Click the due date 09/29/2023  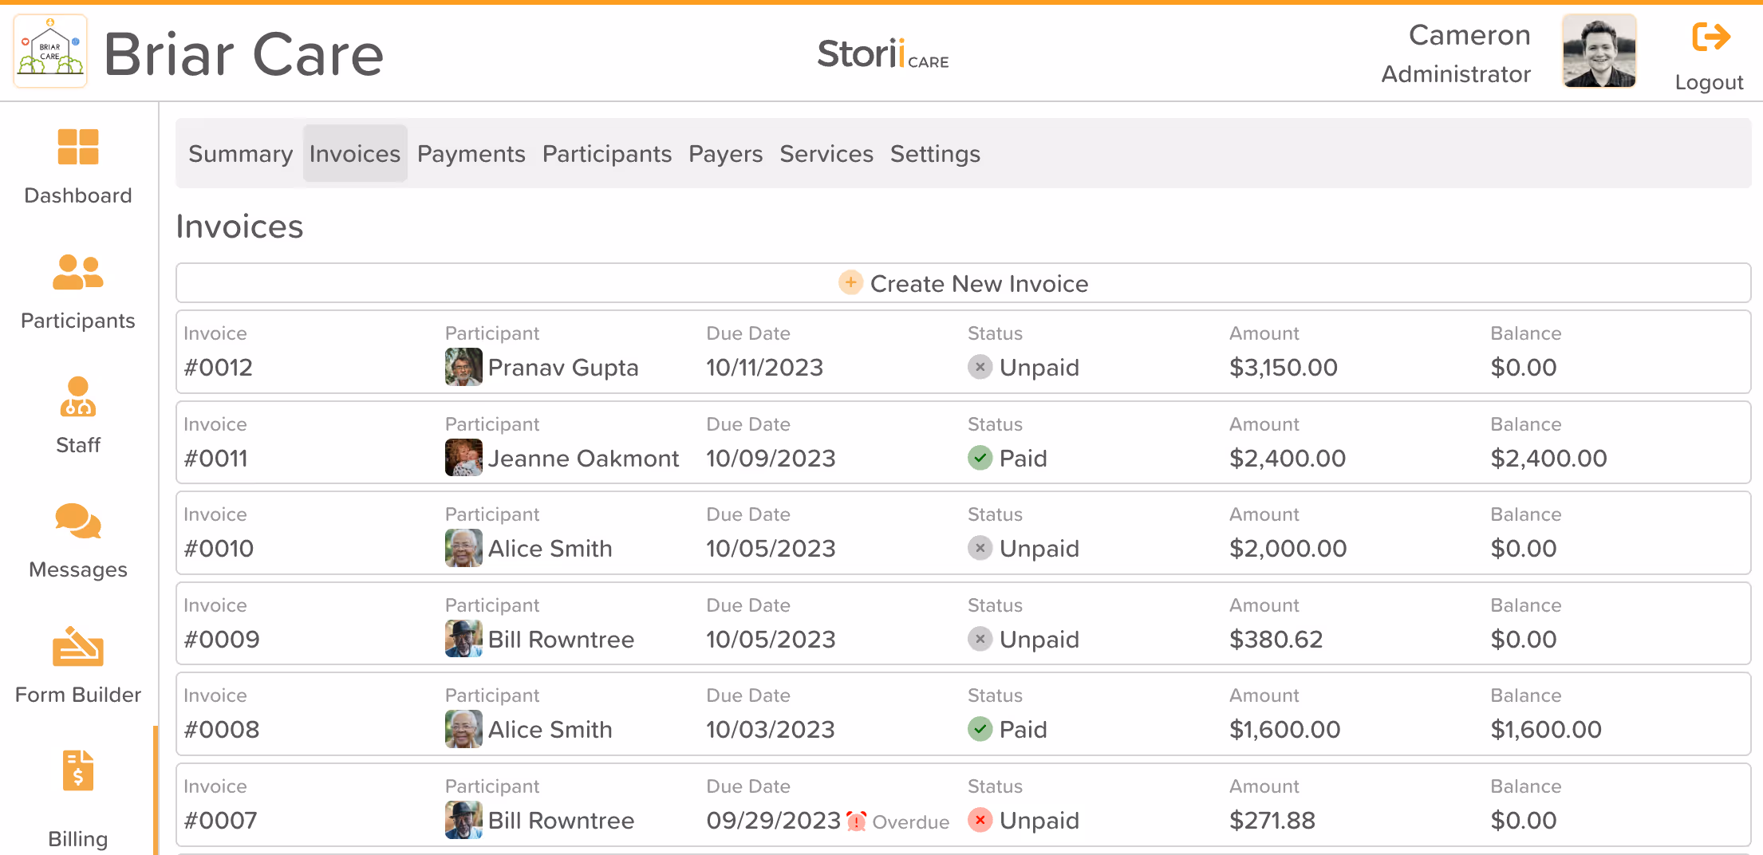point(773,820)
